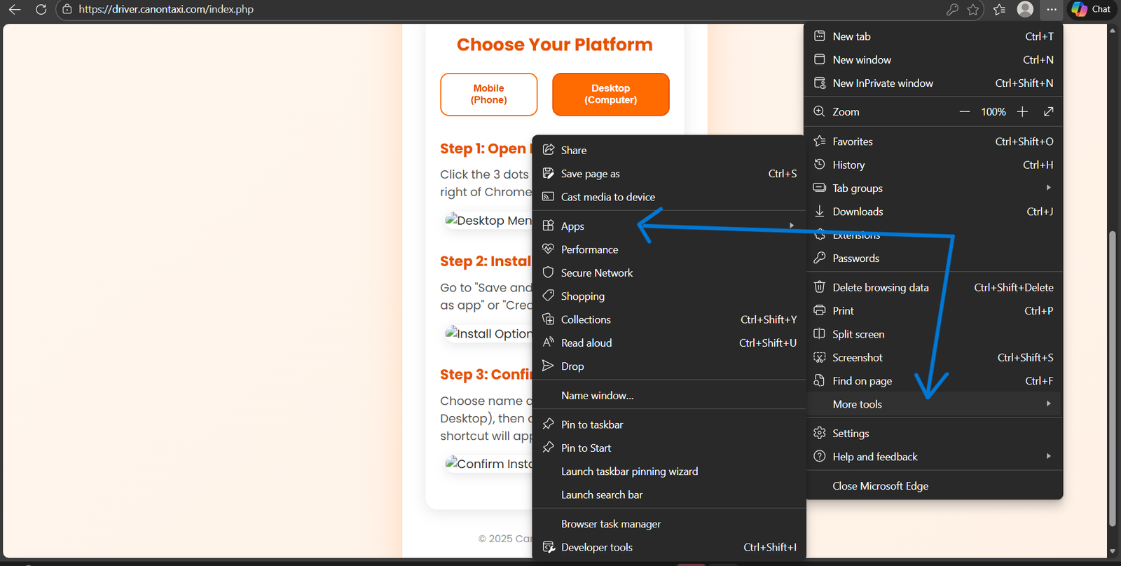Select Print in the menu
The image size is (1121, 566).
click(x=934, y=311)
